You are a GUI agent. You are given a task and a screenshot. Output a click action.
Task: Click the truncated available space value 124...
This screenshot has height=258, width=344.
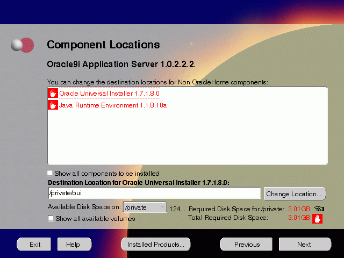[177, 209]
